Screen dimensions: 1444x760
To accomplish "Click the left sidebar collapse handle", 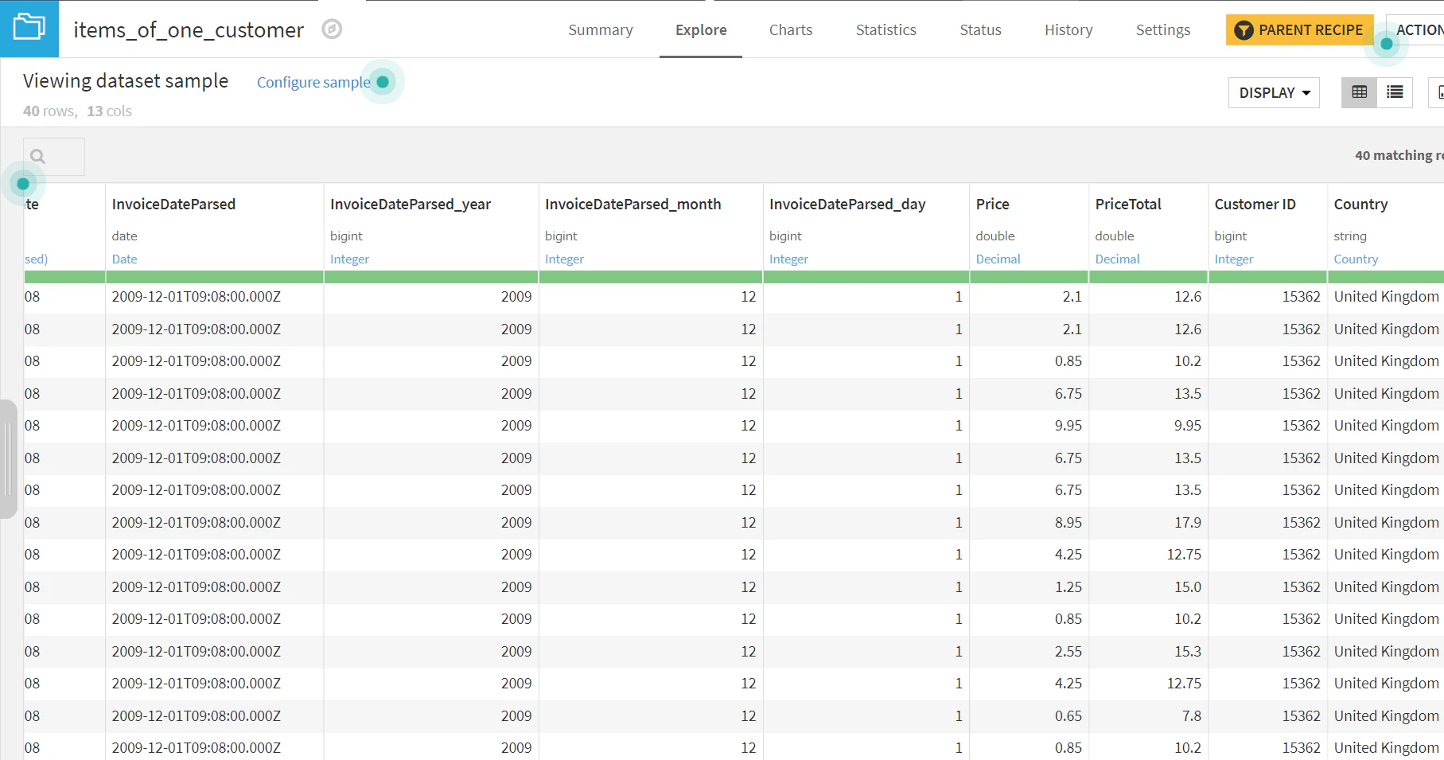I will pos(8,459).
